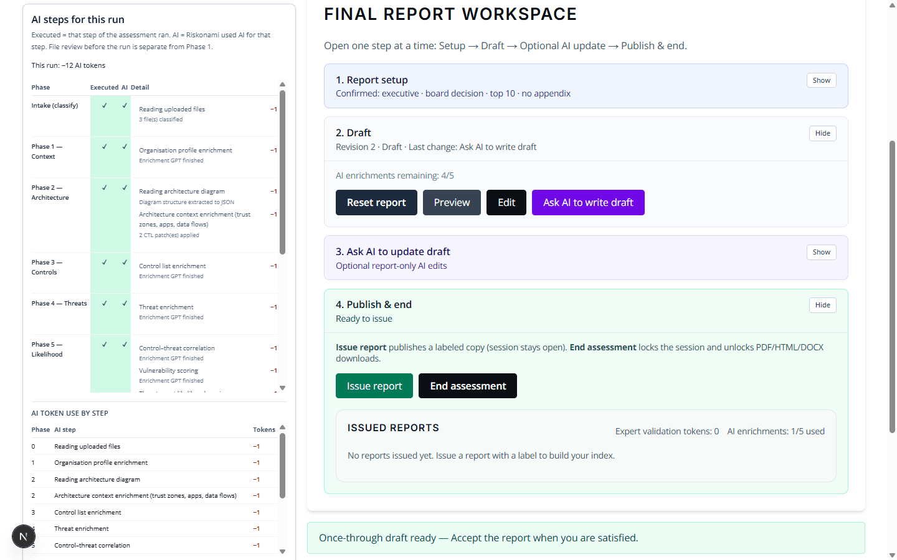Screen dimensions: 897x560
Task: Click 'Ready to issue' status text
Action: coord(364,319)
